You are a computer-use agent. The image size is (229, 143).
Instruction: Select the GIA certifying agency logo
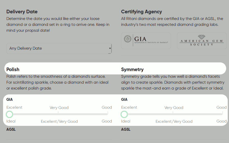point(146,41)
